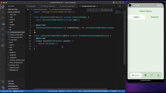Expand the Dependencies section
This screenshot has height=93, width=166.
click(16, 86)
